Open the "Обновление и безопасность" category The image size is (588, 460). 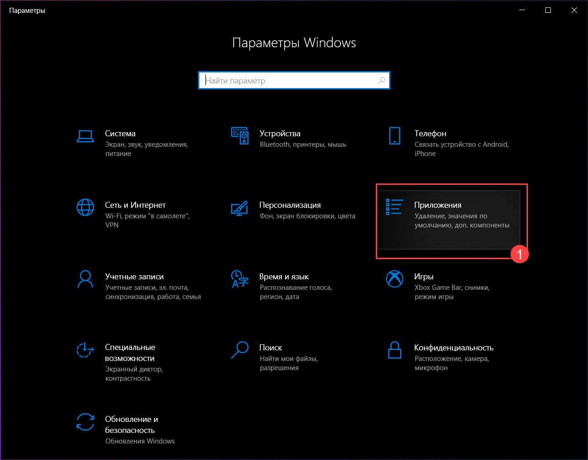click(x=132, y=425)
